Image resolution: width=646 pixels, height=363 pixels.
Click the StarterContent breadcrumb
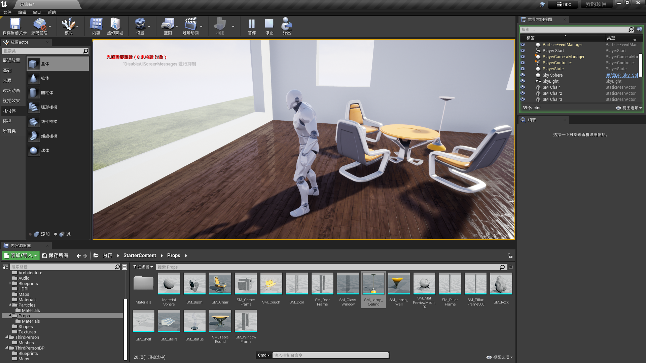140,256
